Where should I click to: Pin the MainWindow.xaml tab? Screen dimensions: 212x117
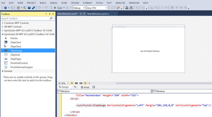81,14
